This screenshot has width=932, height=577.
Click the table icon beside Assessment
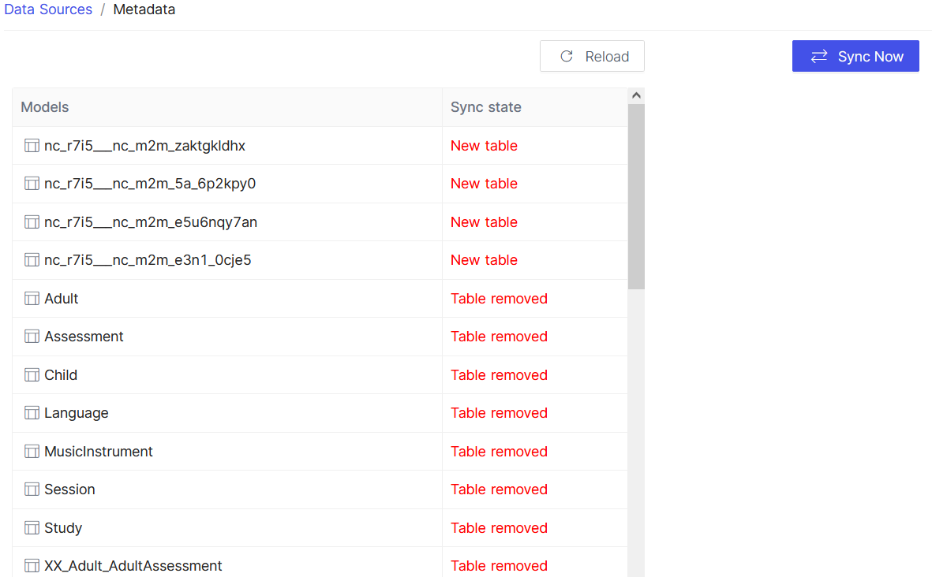[x=32, y=336]
